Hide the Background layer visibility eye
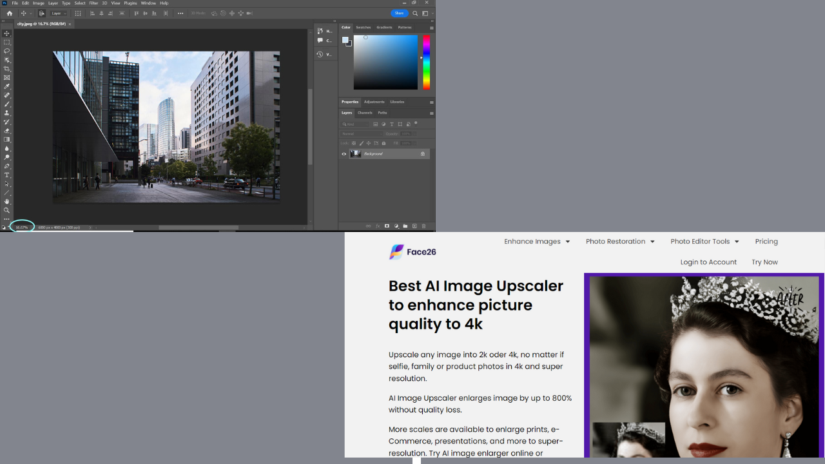 tap(344, 154)
